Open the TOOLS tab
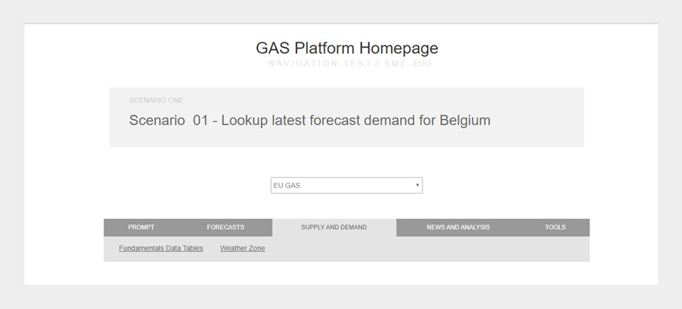Screen dimensions: 682x309 coord(555,227)
